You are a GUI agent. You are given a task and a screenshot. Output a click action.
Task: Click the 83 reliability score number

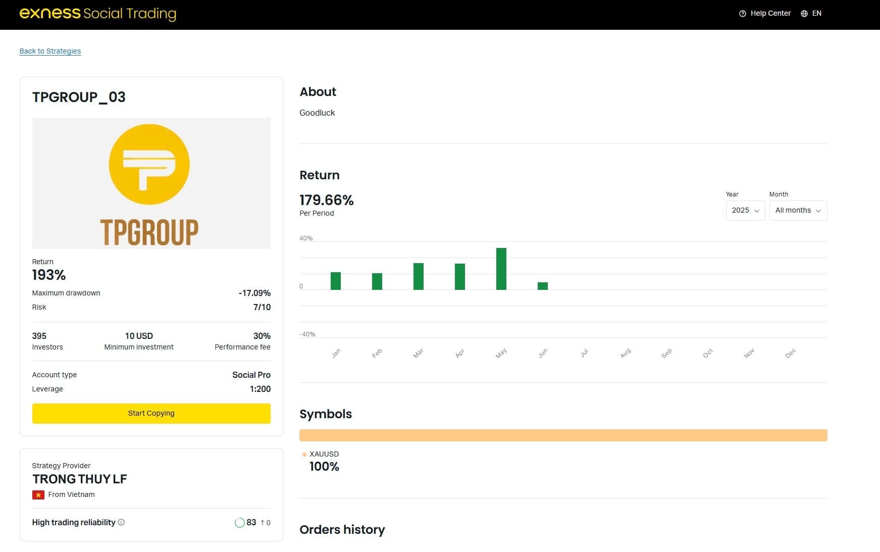[x=251, y=522]
